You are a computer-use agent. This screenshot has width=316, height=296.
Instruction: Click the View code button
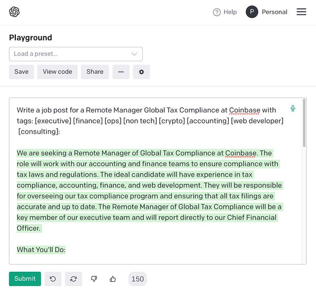[x=57, y=72]
